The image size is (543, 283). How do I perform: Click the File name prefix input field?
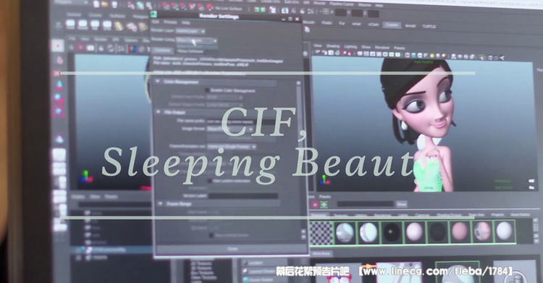tap(241, 122)
